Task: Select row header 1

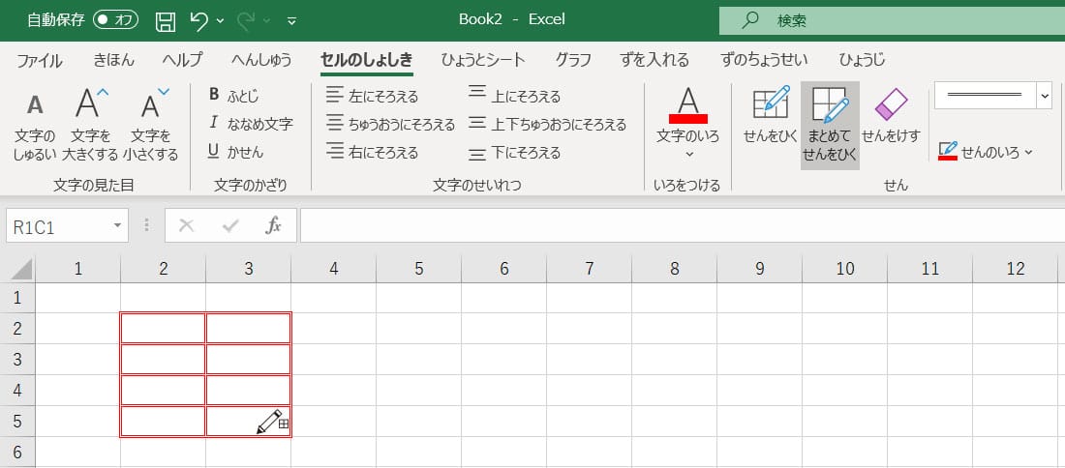Action: point(17,298)
